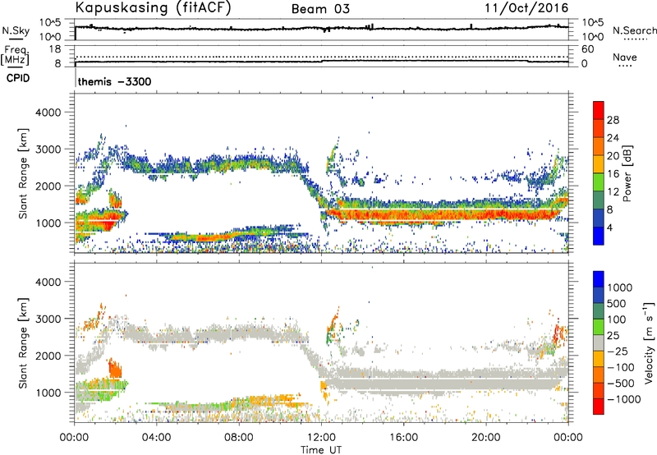Screen dimensions: 657x455
Task: Click the '08:00' time tick label
Action: coord(239,438)
